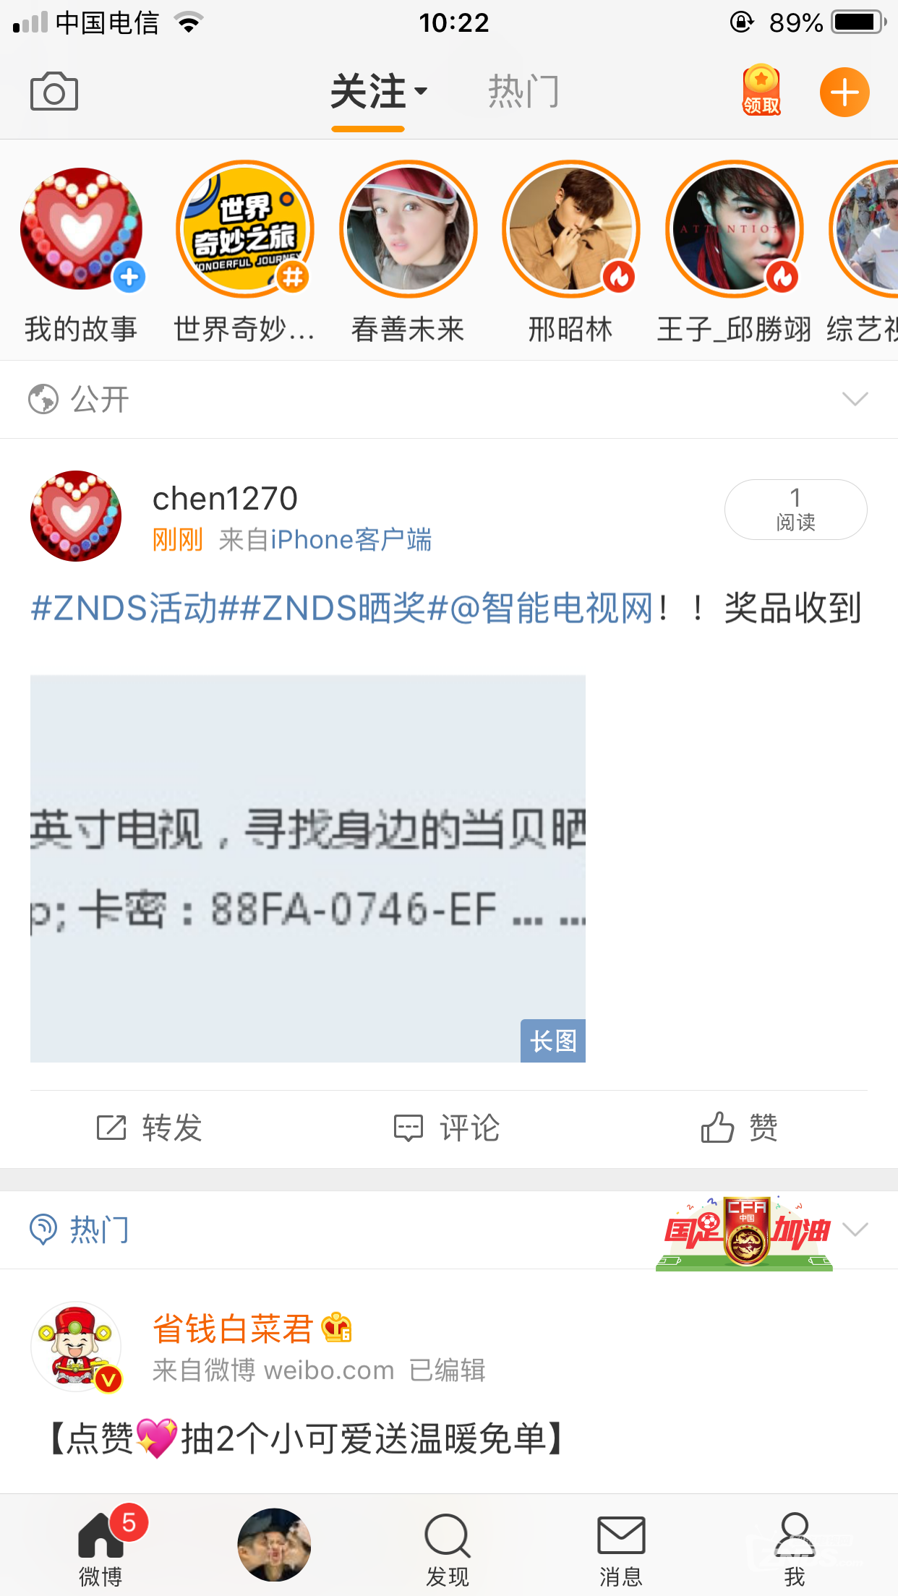Open the 我 profile icon

point(795,1535)
